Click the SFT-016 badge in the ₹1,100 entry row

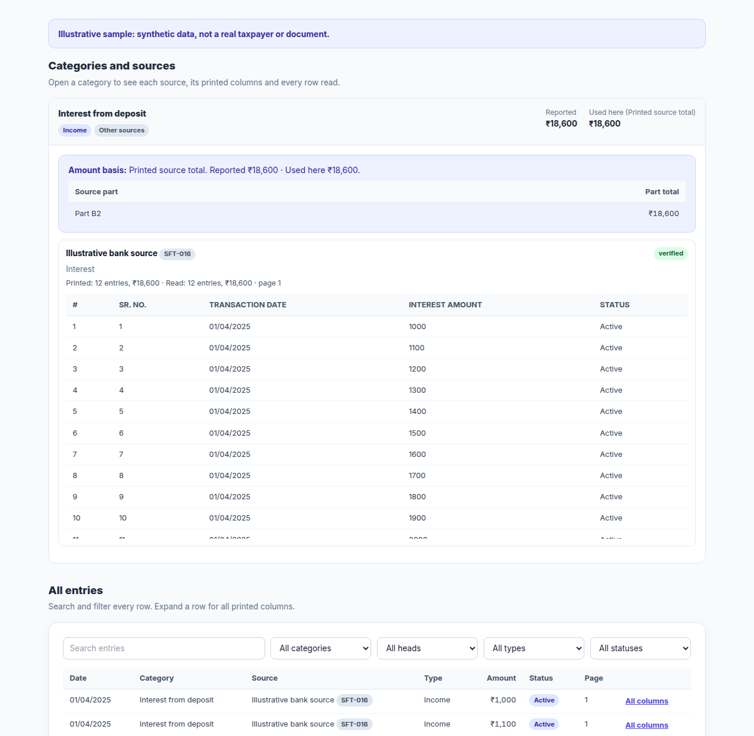click(x=354, y=724)
